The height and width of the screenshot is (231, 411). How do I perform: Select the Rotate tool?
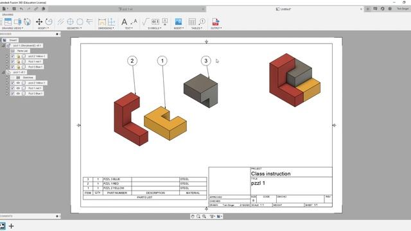pos(49,22)
